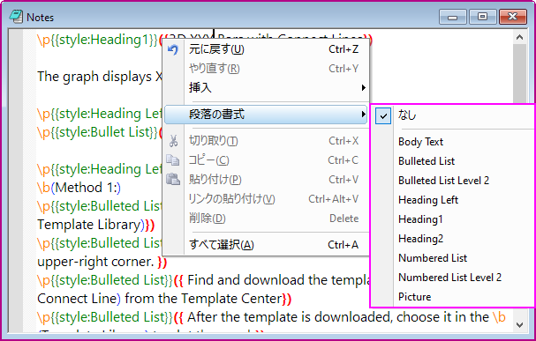The height and width of the screenshot is (341, 536).
Task: Choose 削除(D) menu entry
Action: pos(266,219)
